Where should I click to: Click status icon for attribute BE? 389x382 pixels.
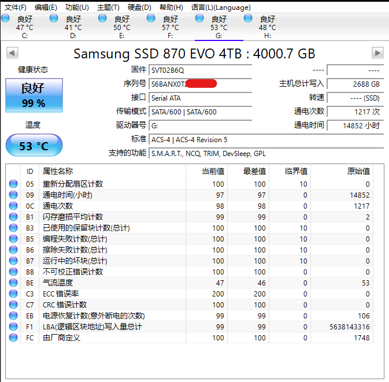(13, 283)
